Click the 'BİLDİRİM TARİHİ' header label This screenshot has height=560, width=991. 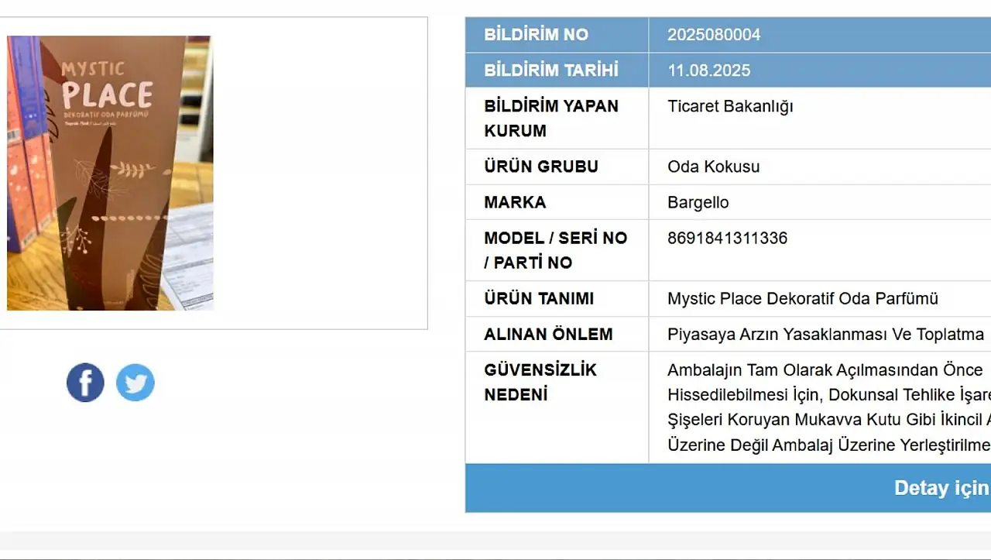point(550,70)
